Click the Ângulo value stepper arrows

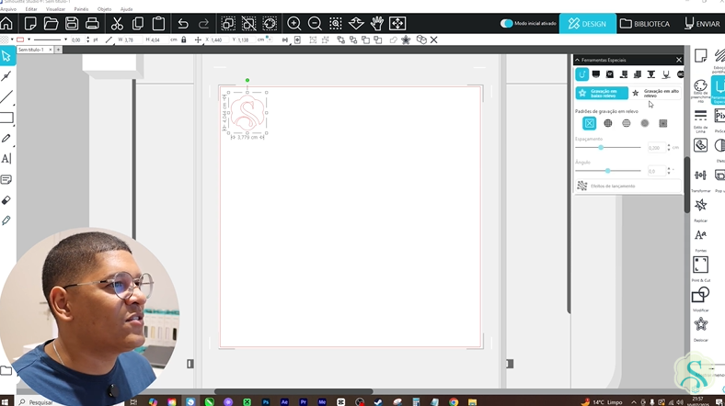click(x=669, y=171)
